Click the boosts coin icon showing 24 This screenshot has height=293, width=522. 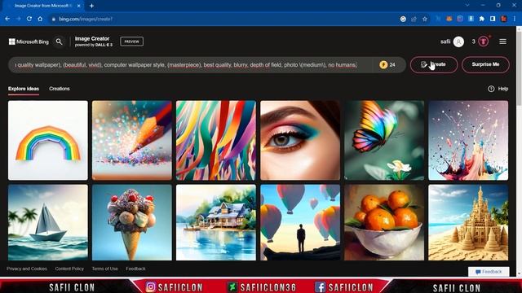click(x=383, y=65)
